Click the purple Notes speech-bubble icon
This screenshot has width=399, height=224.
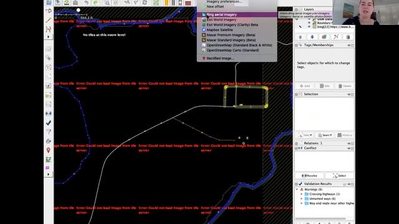[47, 168]
